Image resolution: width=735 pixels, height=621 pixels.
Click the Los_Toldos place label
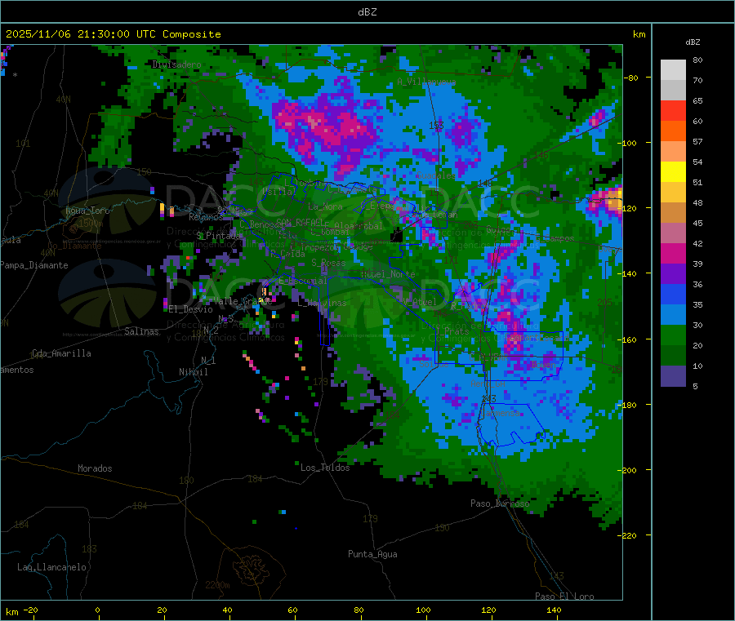click(325, 468)
